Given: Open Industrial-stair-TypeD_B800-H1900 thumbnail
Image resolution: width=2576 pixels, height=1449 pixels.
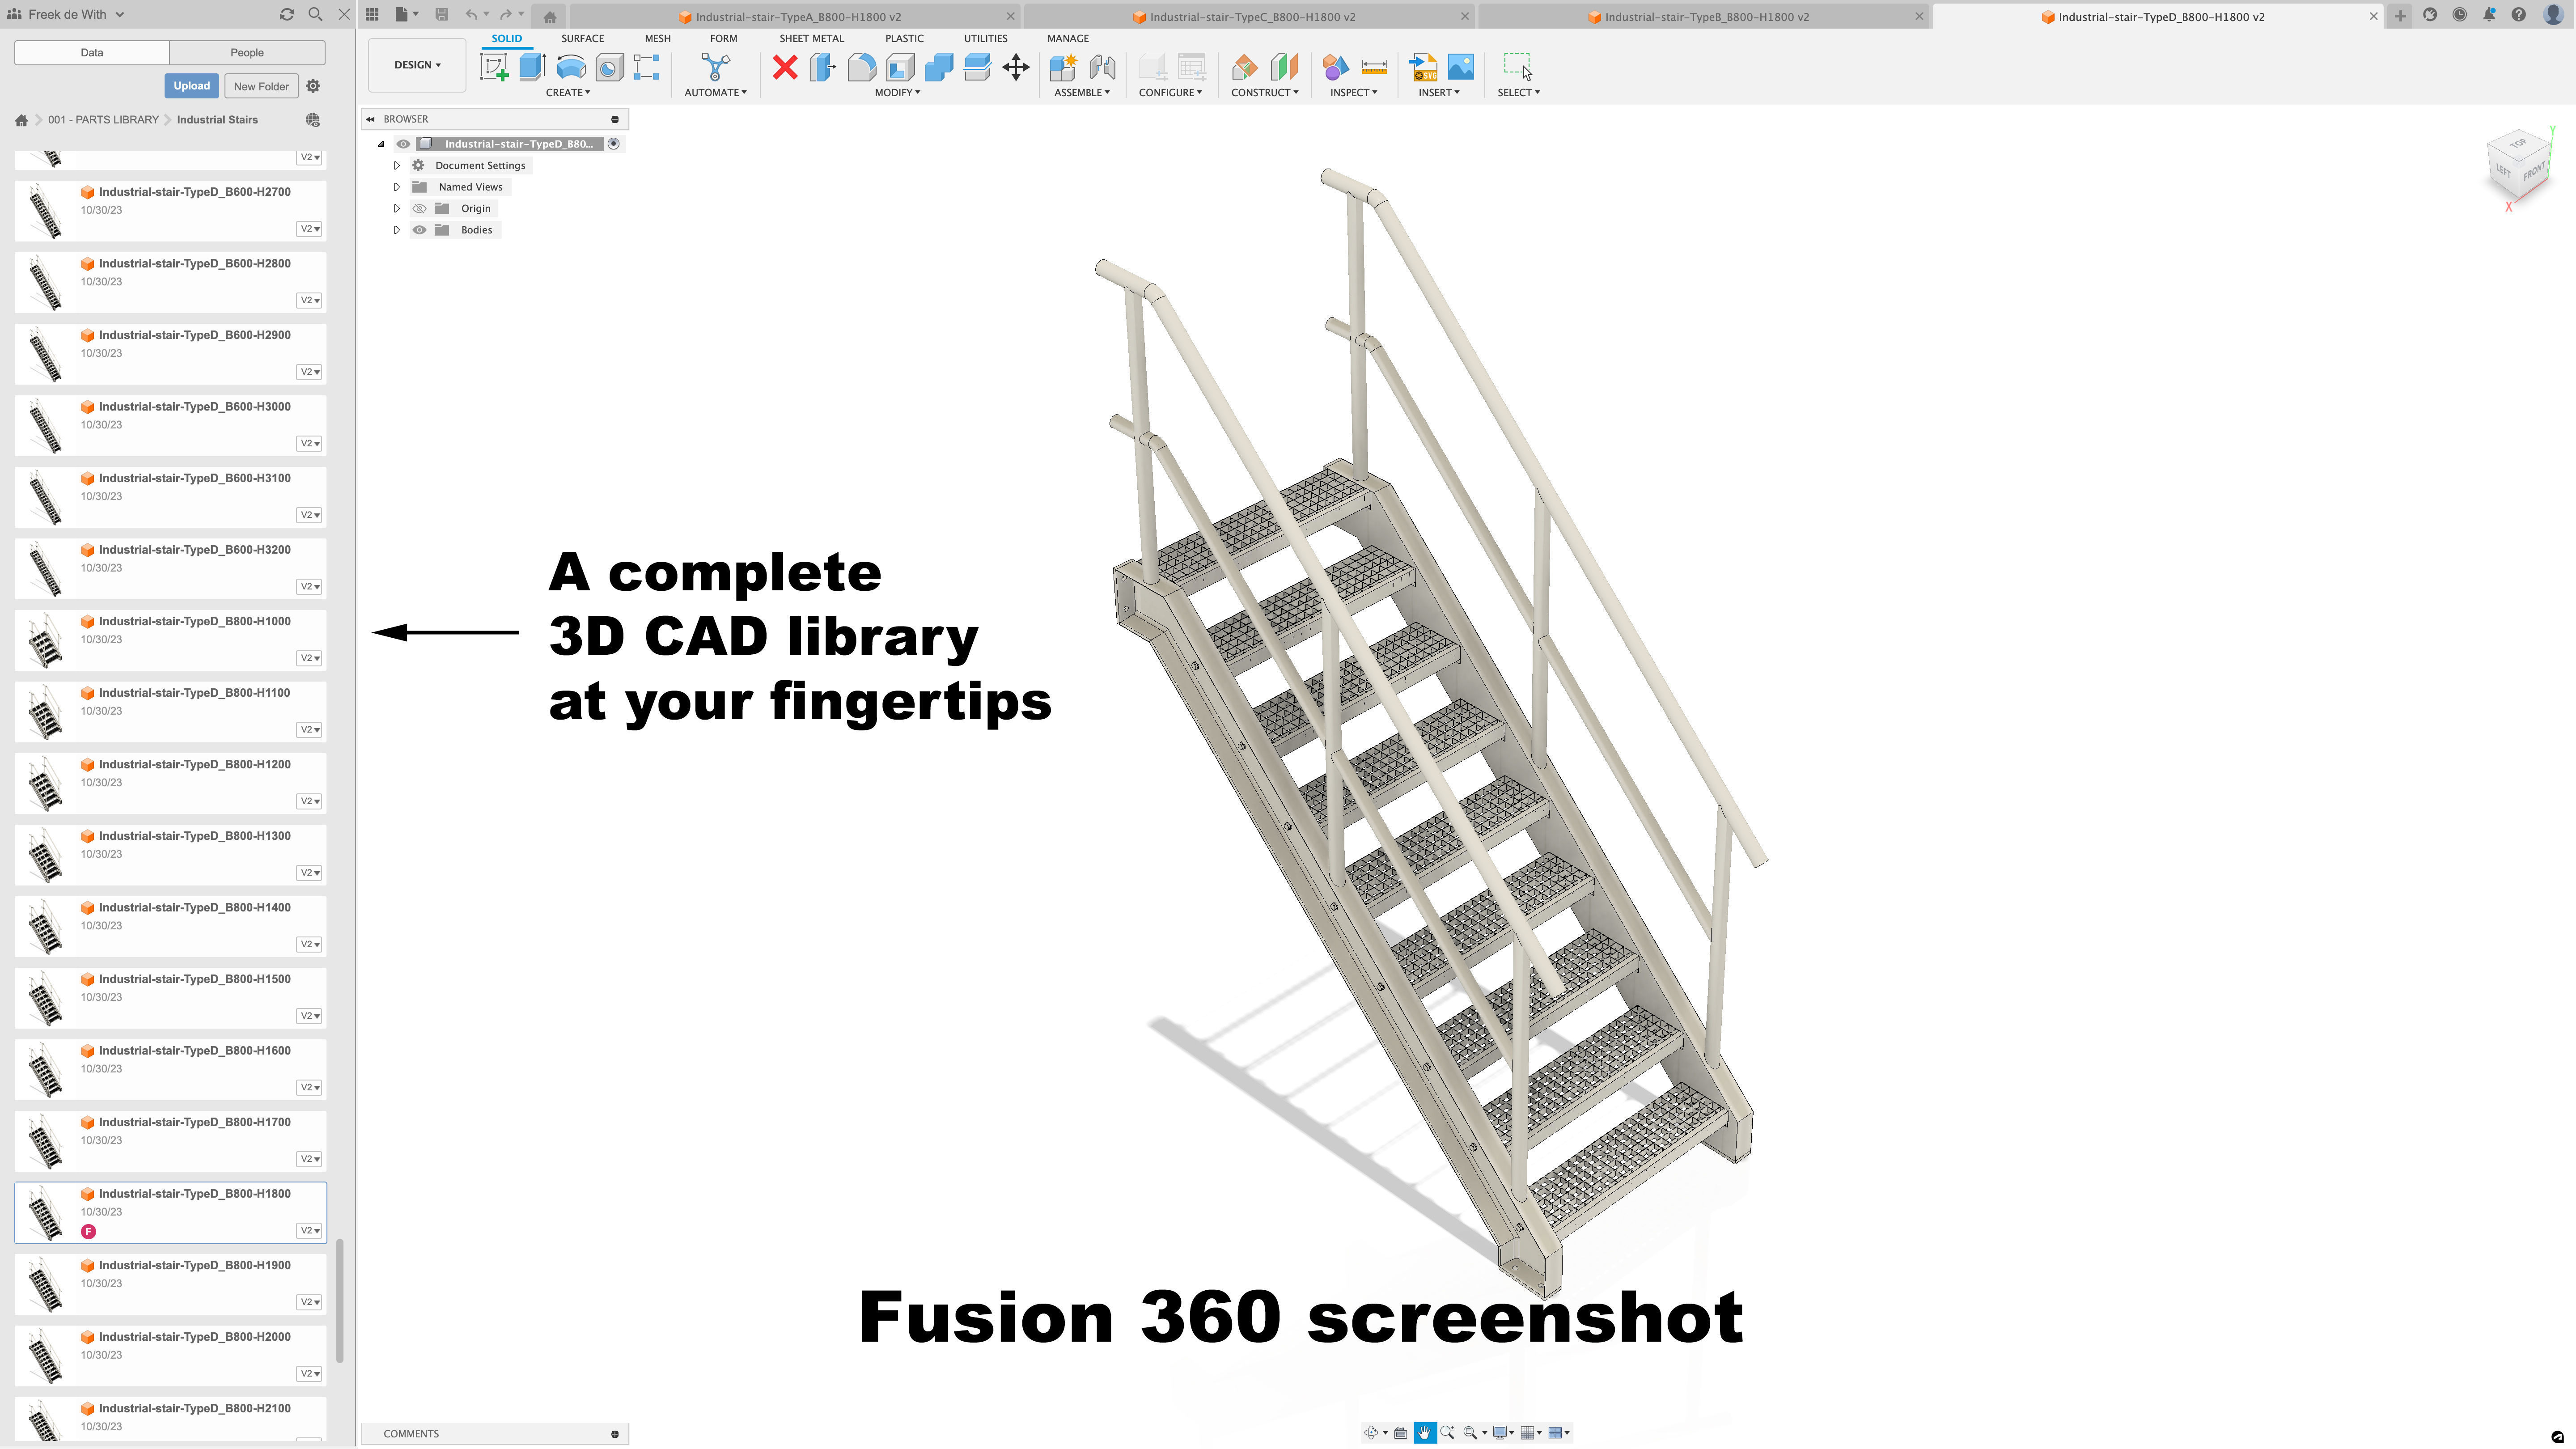Looking at the screenshot, I should pos(46,1284).
